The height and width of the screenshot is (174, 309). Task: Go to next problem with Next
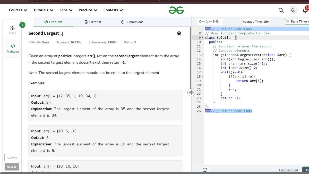[12, 167]
